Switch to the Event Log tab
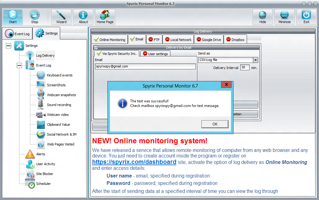 [18, 34]
